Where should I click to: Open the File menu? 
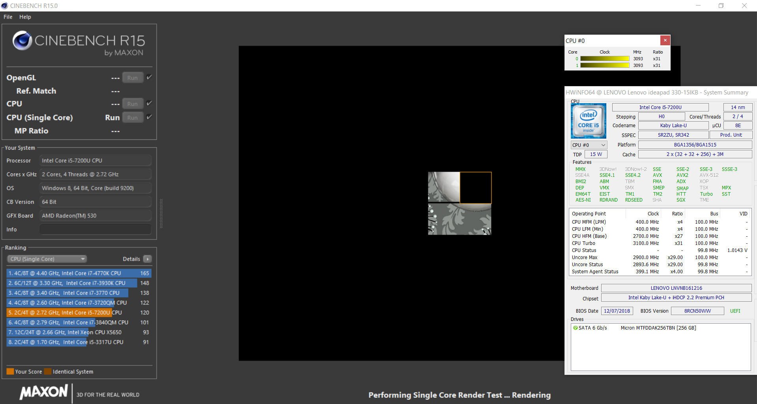tap(8, 17)
